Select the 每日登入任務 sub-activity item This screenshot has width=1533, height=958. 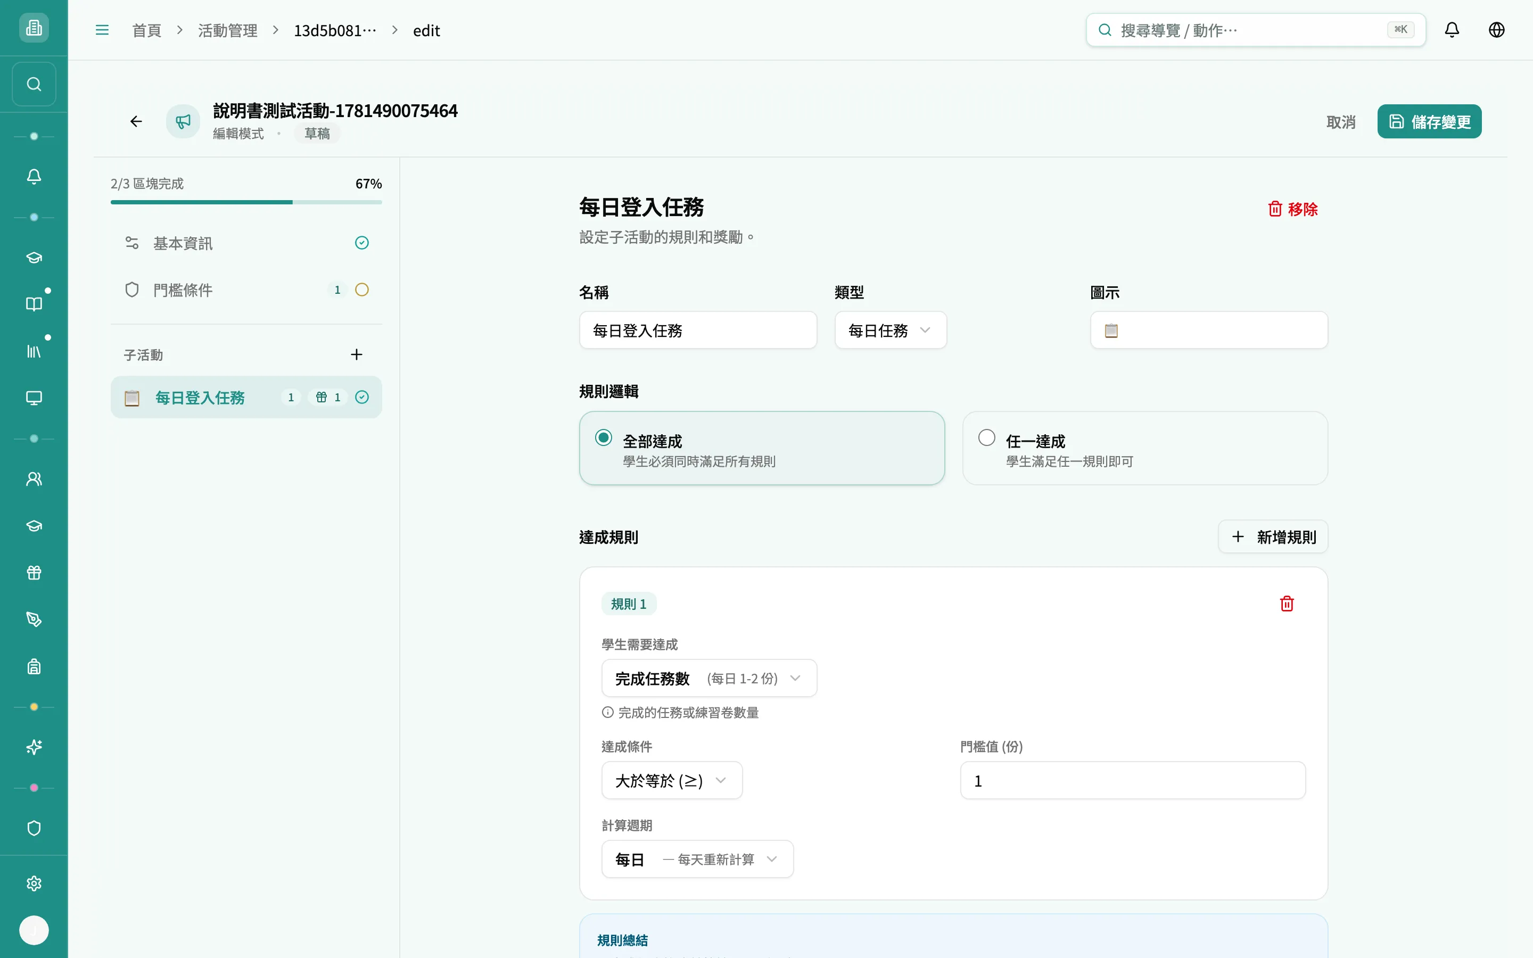246,397
